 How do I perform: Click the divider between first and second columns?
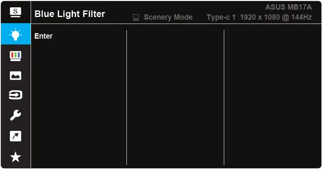coord(127,97)
